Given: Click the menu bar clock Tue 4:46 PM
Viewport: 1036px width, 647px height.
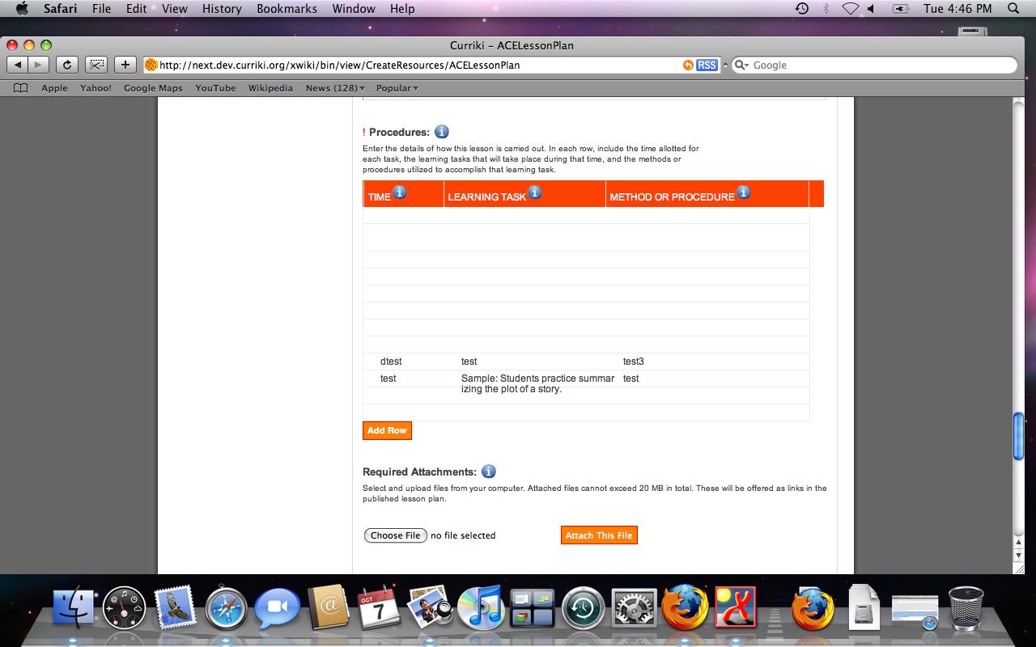Looking at the screenshot, I should click(957, 8).
